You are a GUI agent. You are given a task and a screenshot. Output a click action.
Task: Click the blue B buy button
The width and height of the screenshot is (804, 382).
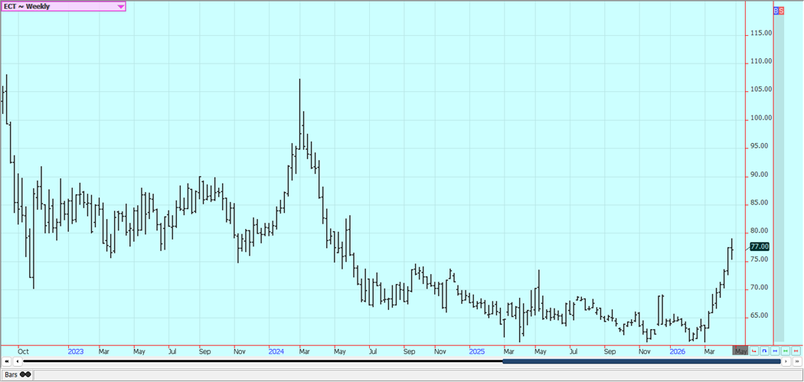776,11
